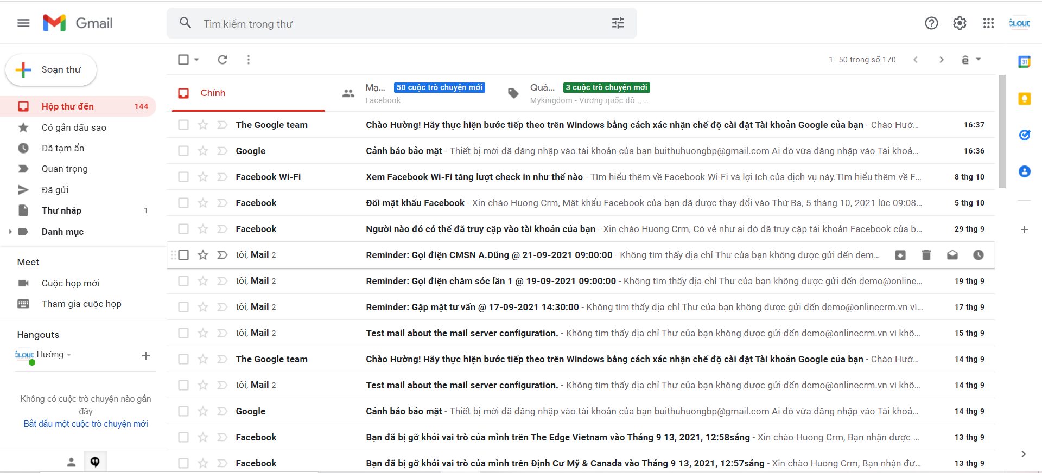Screen dimensions: 1042x473
Task: Open Hangouts contacts icon at bottom
Action: tap(71, 462)
